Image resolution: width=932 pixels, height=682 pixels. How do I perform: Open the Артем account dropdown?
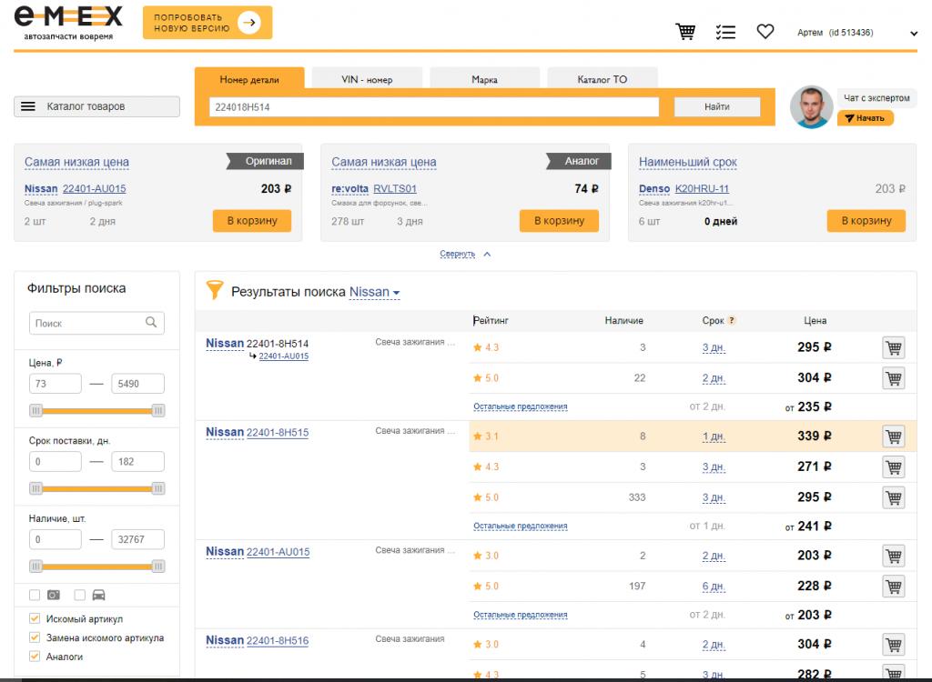coord(857,33)
